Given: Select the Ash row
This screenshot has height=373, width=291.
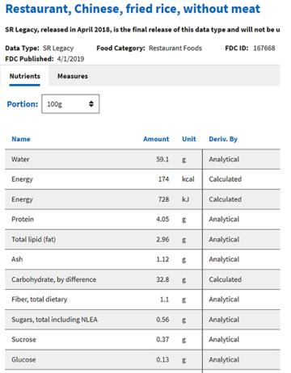Looking at the screenshot, I should (x=142, y=259).
